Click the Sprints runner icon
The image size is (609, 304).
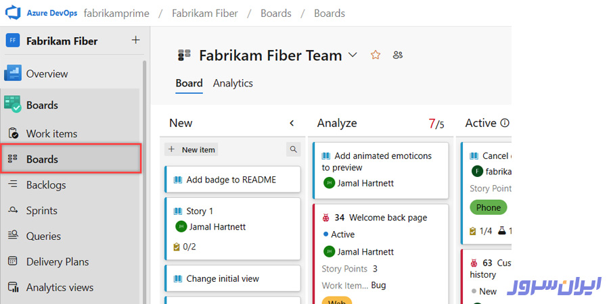pyautogui.click(x=13, y=210)
